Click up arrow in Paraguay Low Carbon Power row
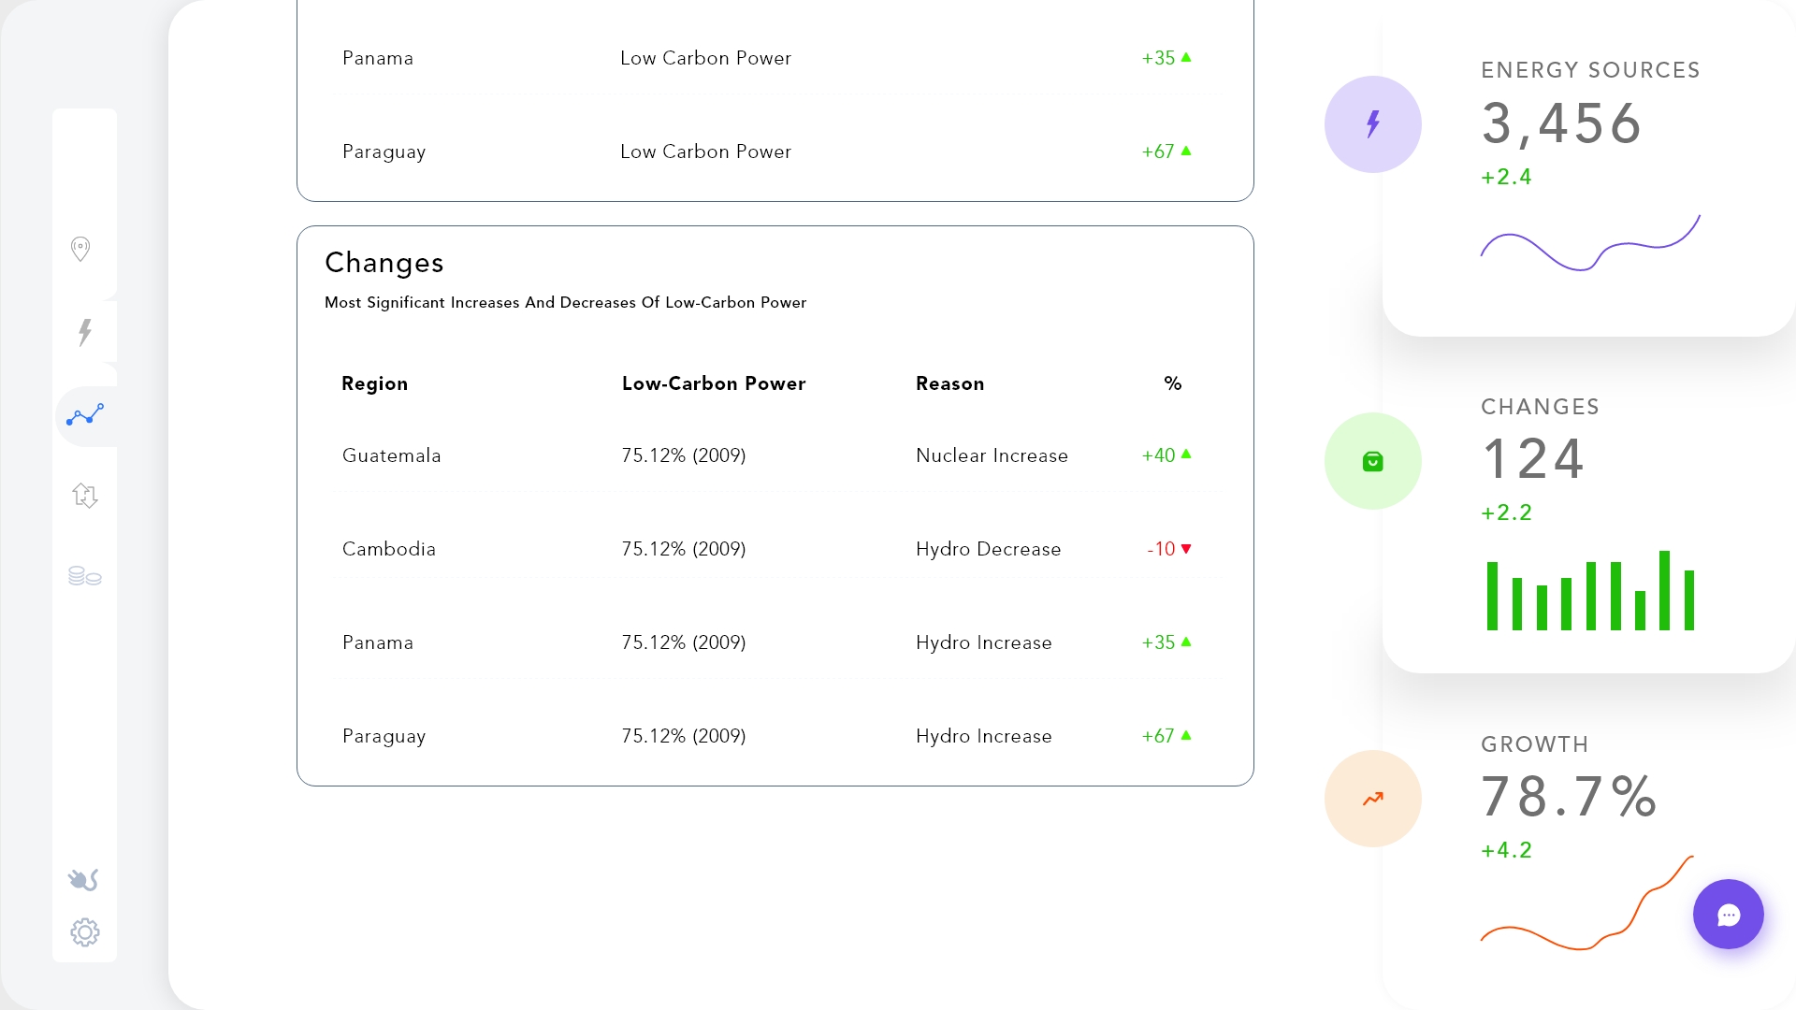 [x=1186, y=151]
